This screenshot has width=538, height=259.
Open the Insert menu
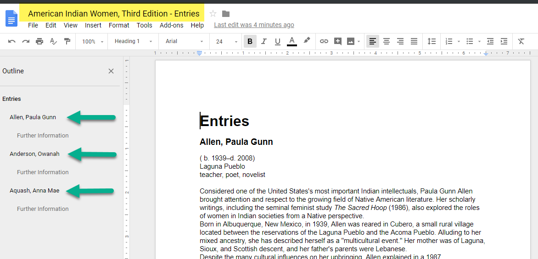93,25
